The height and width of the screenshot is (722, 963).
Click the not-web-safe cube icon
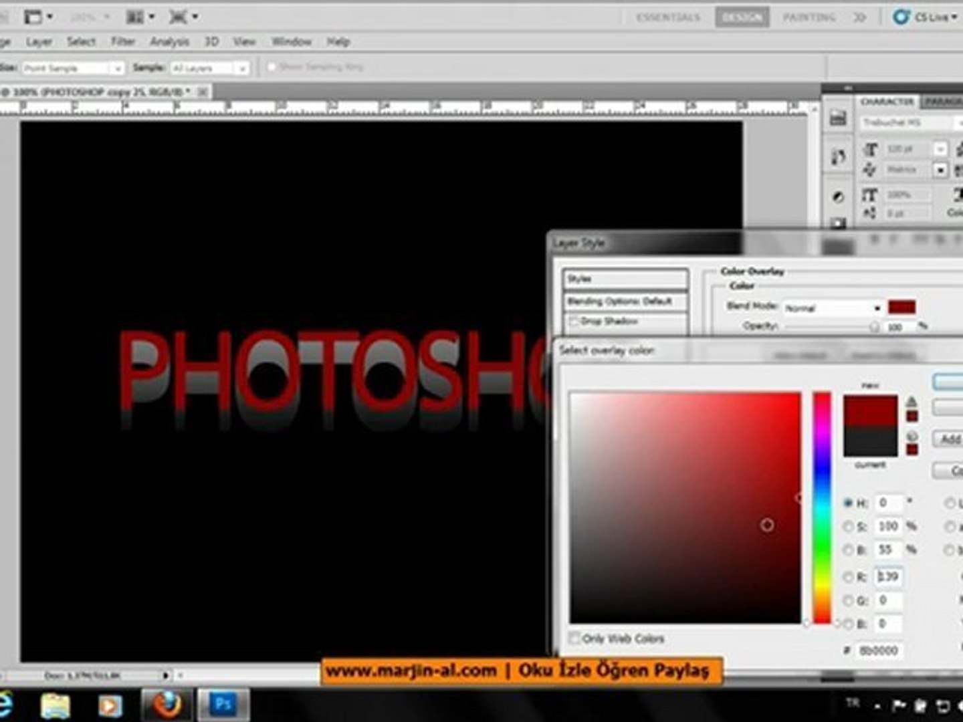pos(912,436)
